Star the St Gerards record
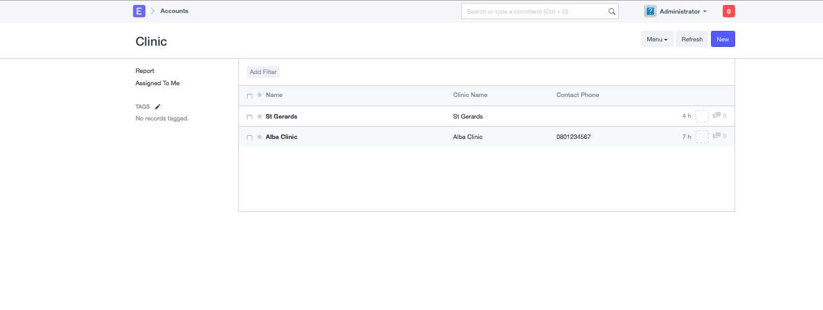This screenshot has height=310, width=823. 260,116
